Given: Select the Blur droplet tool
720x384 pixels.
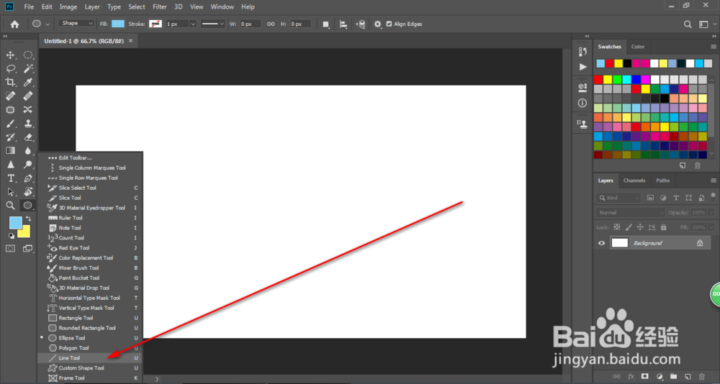Looking at the screenshot, I should [x=28, y=150].
